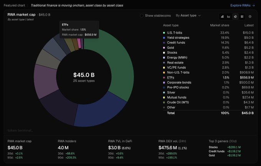Select the Gold legend label
261x166 pixels.
[x=170, y=48]
